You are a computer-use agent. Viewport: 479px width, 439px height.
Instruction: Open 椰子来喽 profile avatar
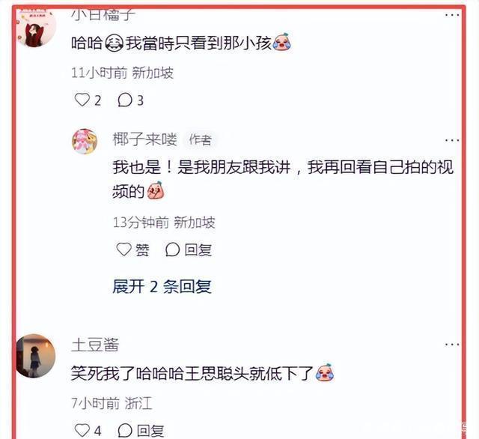pos(85,142)
